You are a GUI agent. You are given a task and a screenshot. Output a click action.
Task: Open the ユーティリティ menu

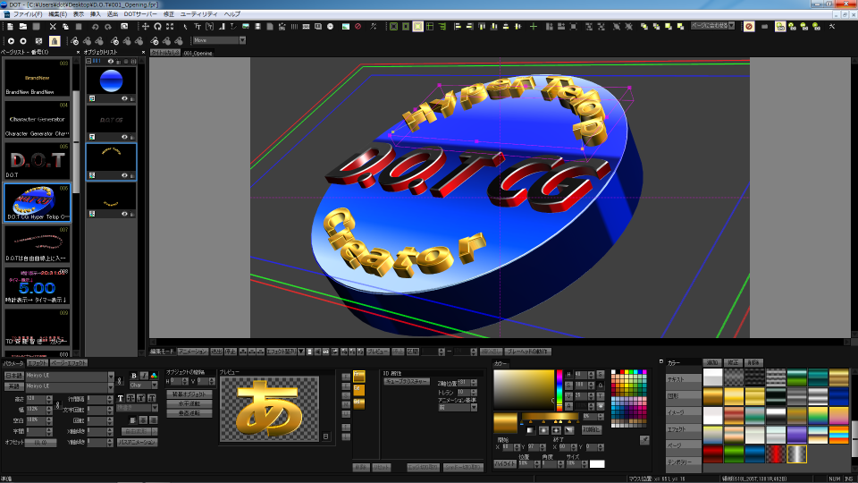pos(198,14)
